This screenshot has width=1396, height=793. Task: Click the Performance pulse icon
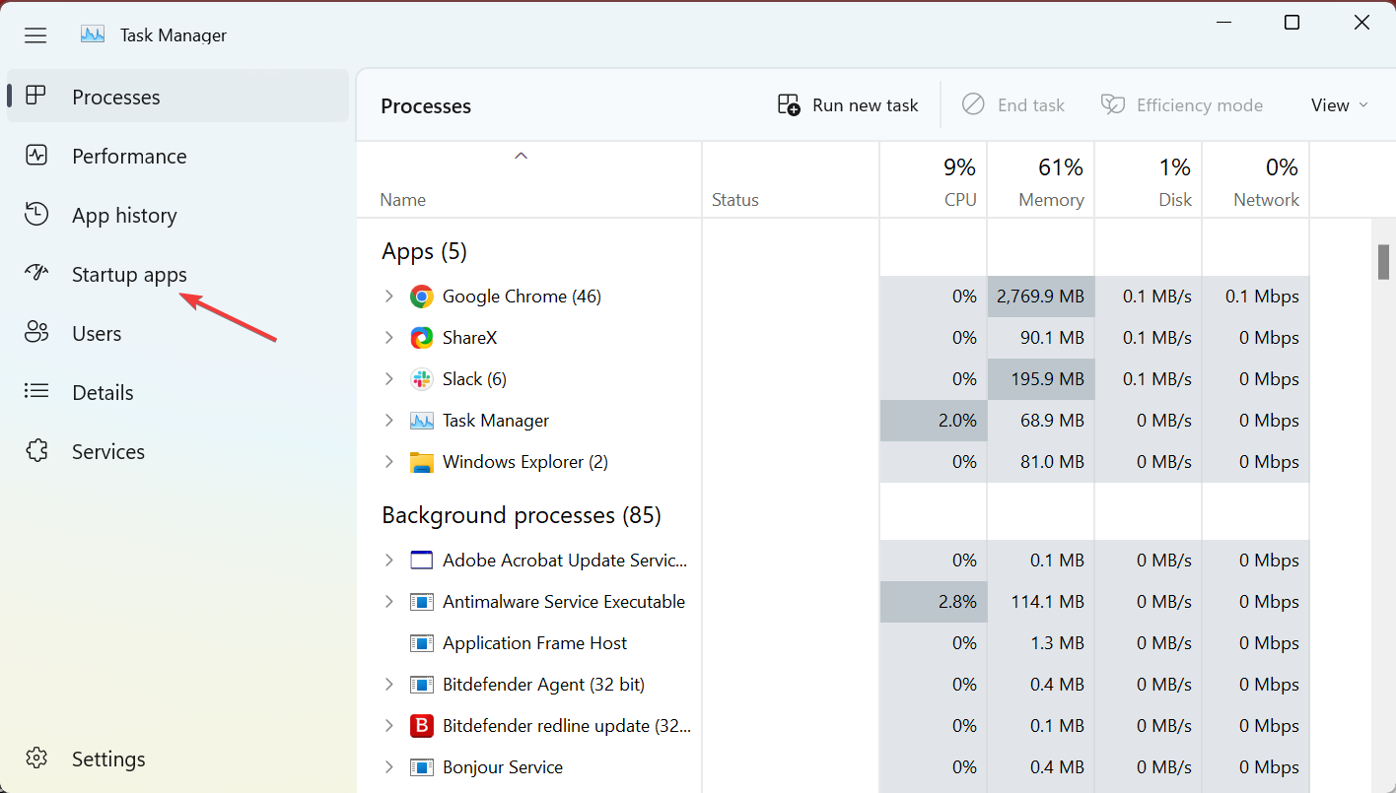[x=36, y=156]
